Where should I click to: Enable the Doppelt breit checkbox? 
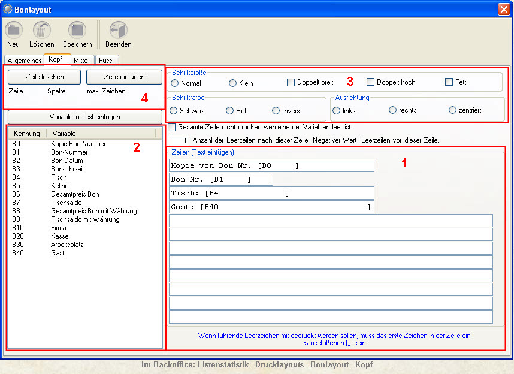click(291, 83)
